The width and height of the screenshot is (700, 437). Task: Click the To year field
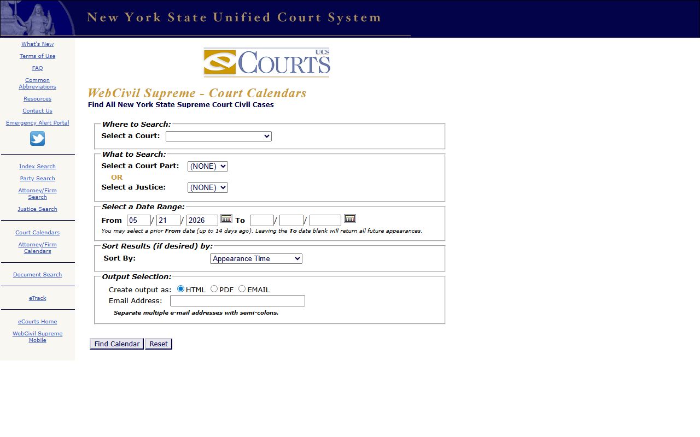pos(325,220)
